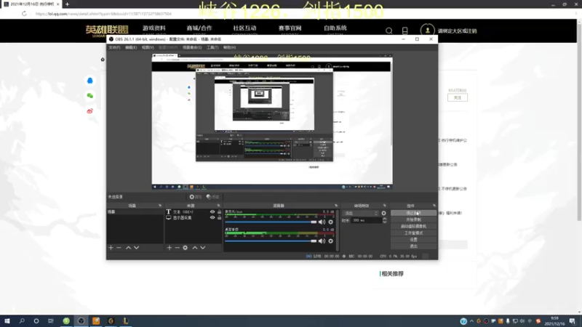Click the filters button above the Sources panel
582x327 pixels.
click(212, 197)
